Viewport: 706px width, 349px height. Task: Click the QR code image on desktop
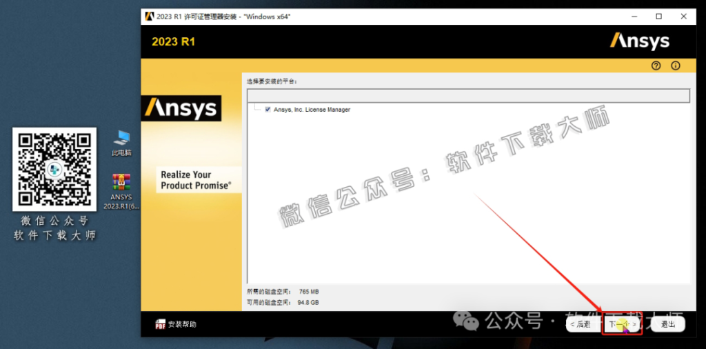point(54,169)
